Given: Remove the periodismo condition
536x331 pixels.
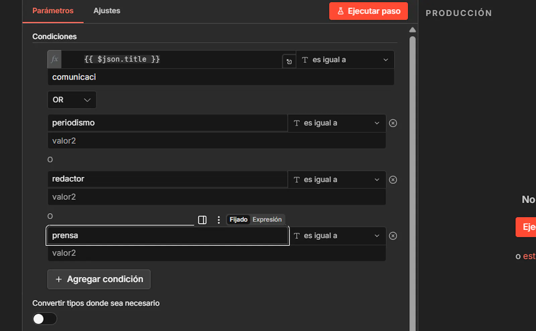Looking at the screenshot, I should click(393, 123).
